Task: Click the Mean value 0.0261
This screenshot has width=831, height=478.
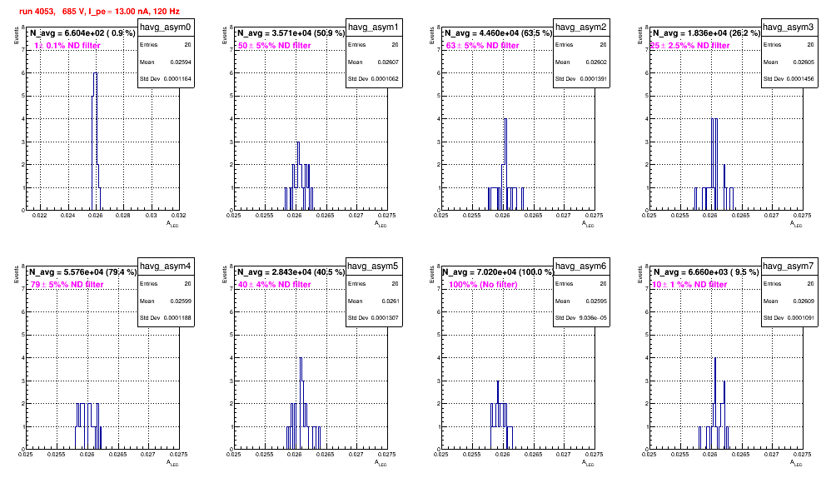Action: point(390,301)
